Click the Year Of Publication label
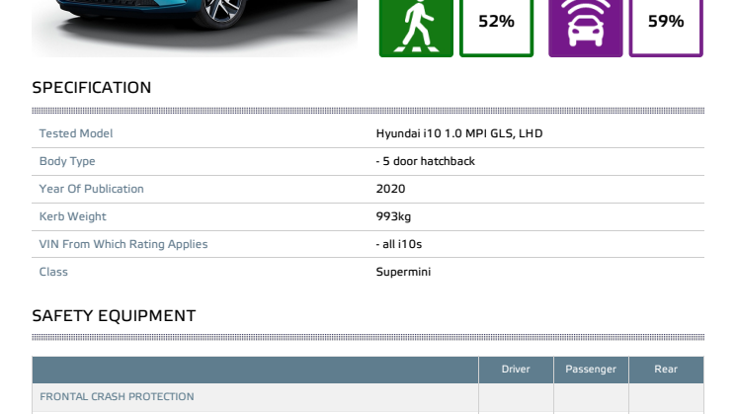The width and height of the screenshot is (737, 414). click(91, 189)
